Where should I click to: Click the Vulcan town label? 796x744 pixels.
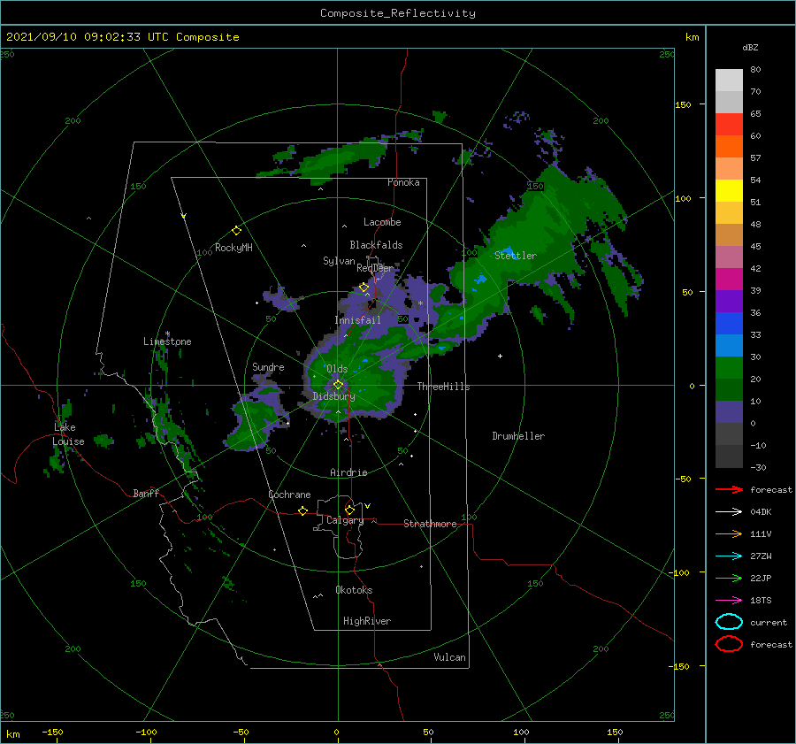[x=450, y=657]
